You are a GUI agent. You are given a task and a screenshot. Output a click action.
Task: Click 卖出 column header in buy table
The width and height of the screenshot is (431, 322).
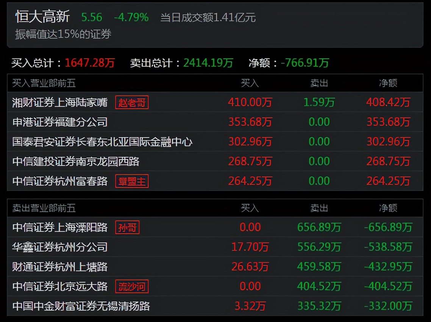319,83
